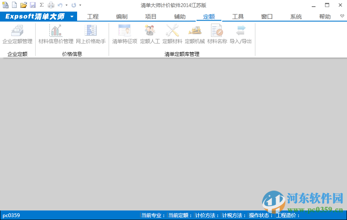347x220 pixels.
Task: Click the 计价方法 status bar field
Action: pos(207,215)
